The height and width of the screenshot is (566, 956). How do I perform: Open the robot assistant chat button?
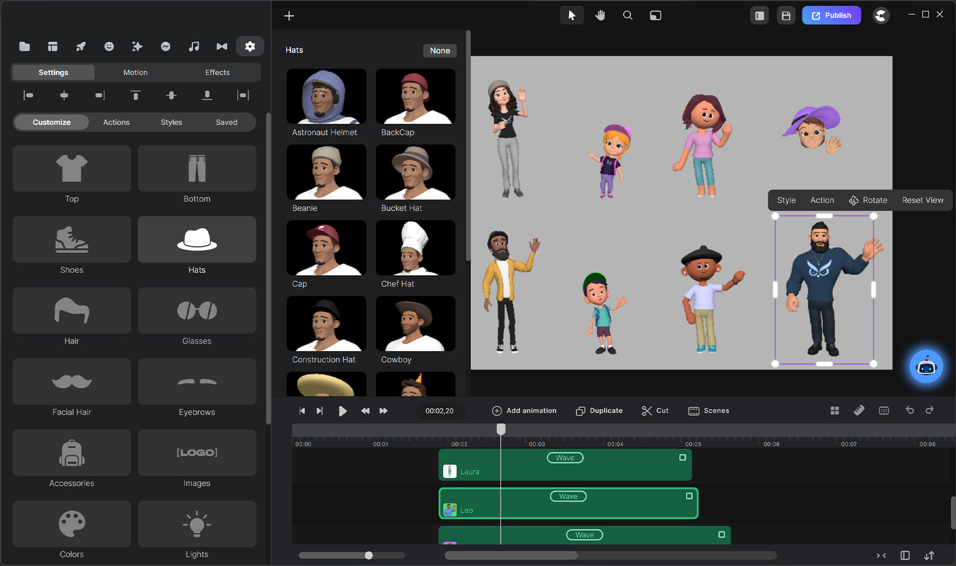tap(926, 367)
